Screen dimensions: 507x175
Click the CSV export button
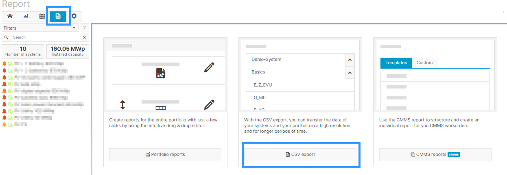[300, 155]
